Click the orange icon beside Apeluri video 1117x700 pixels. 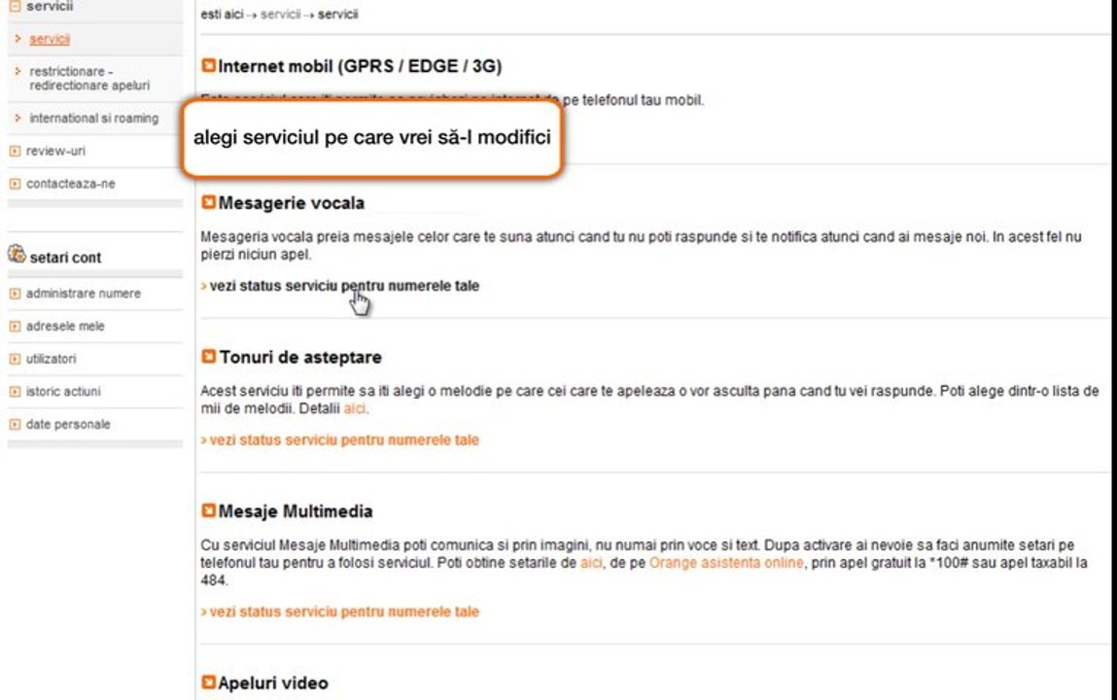click(208, 682)
